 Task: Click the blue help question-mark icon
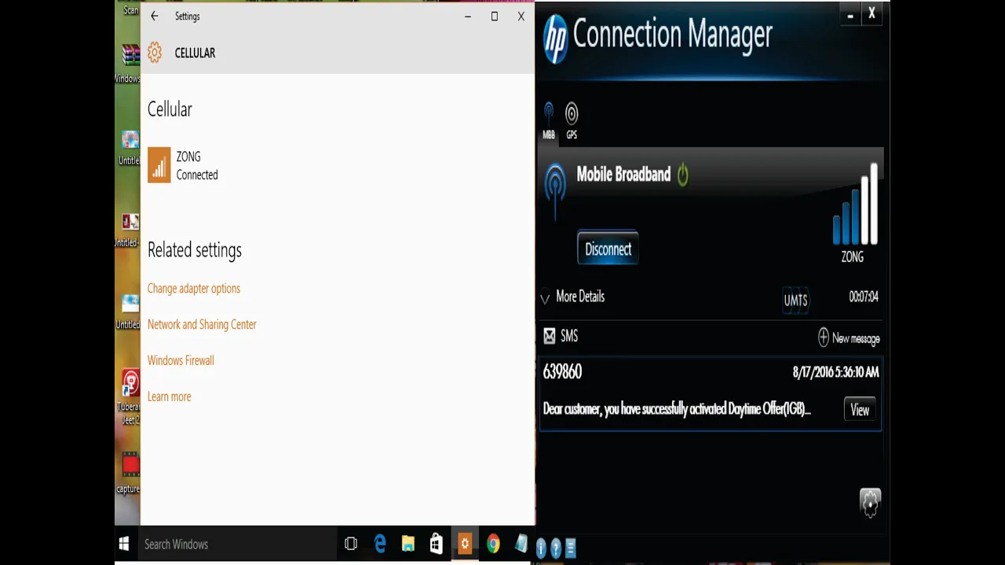556,549
